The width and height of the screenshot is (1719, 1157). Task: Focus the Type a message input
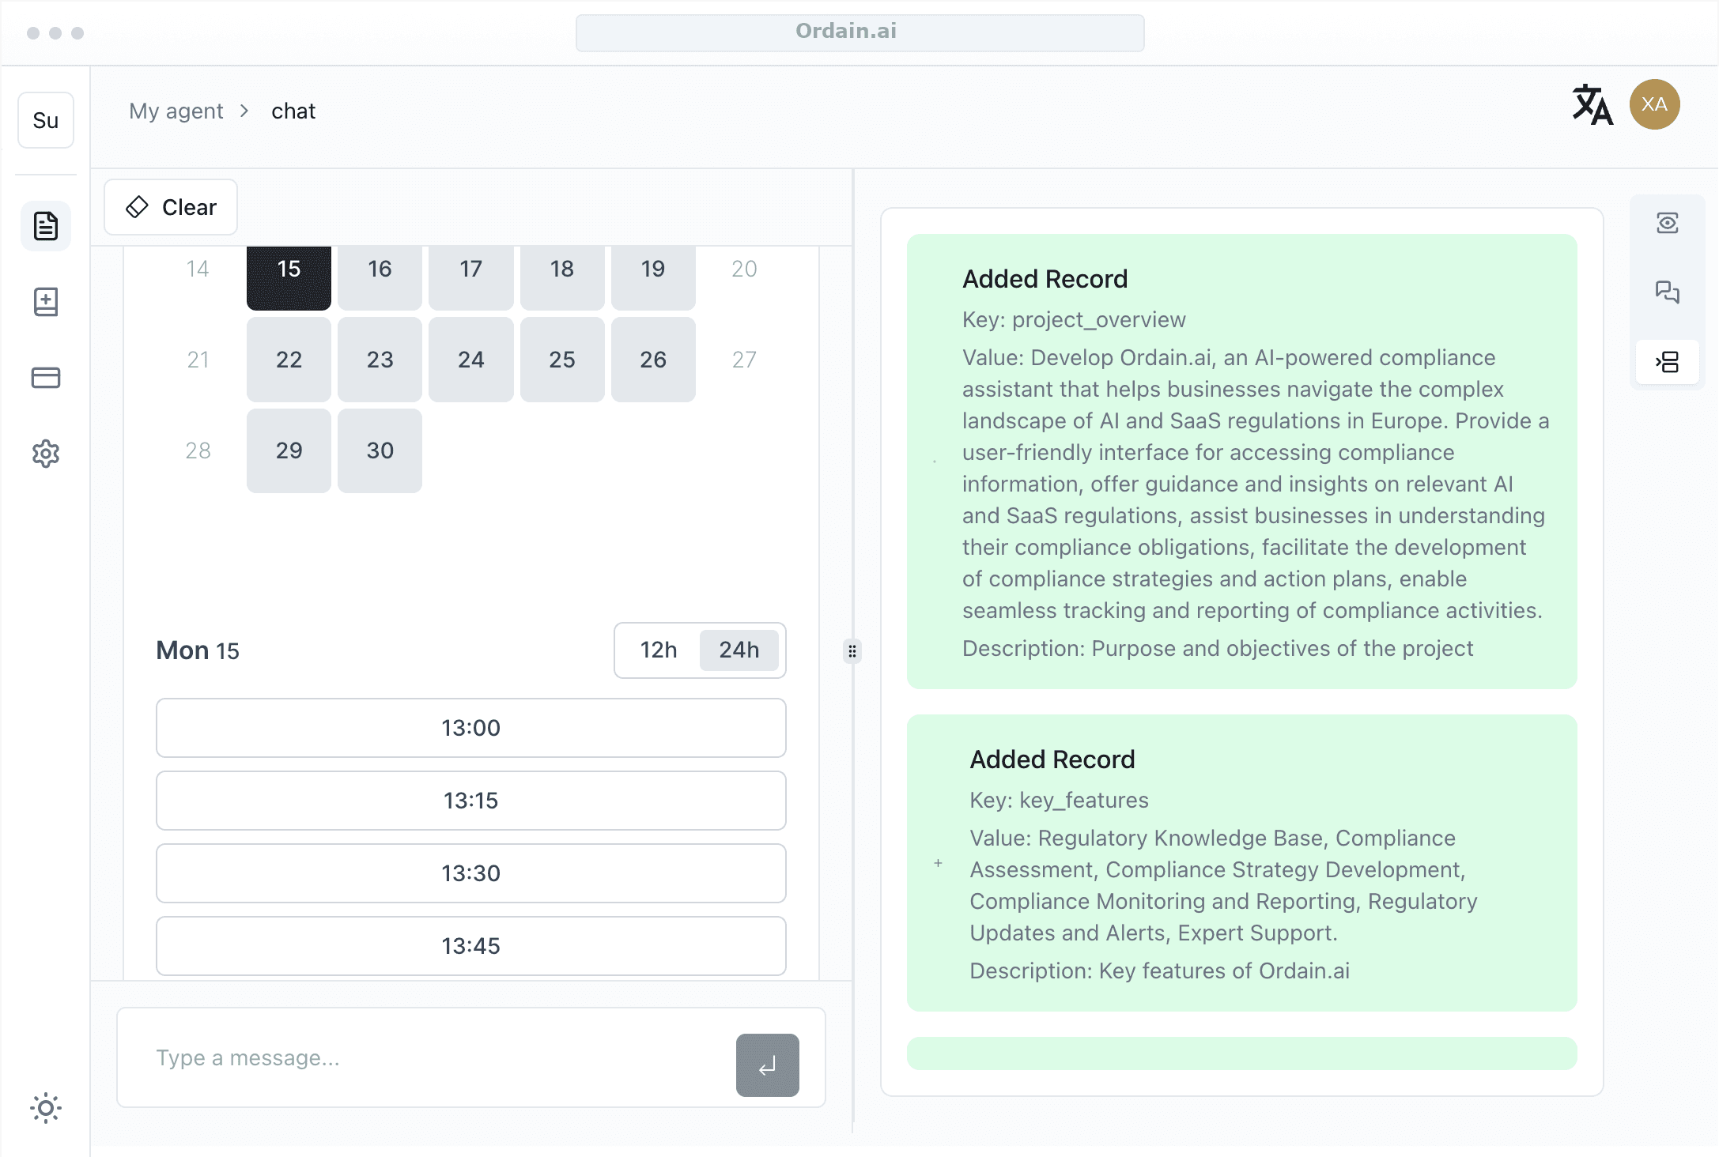tap(427, 1057)
